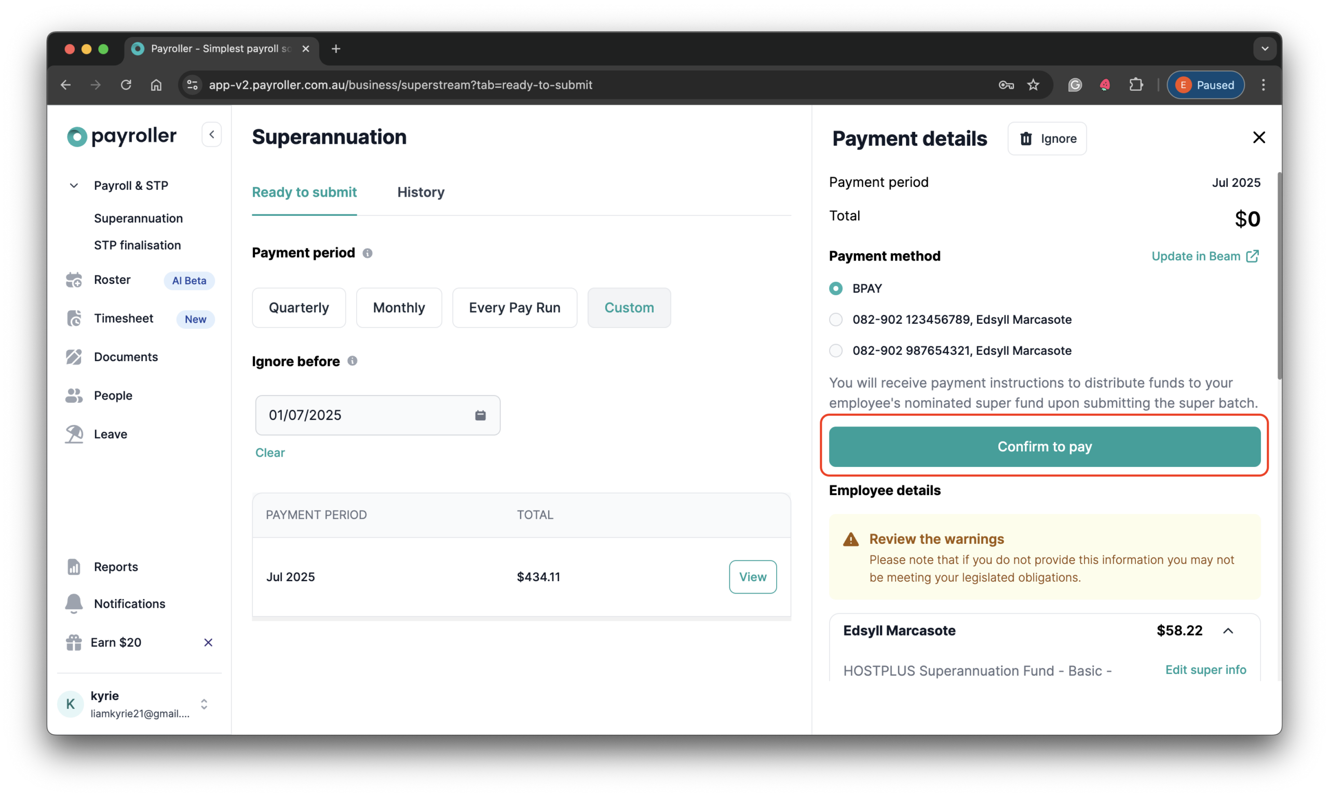Click the browser home icon
The width and height of the screenshot is (1329, 797).
tap(156, 85)
